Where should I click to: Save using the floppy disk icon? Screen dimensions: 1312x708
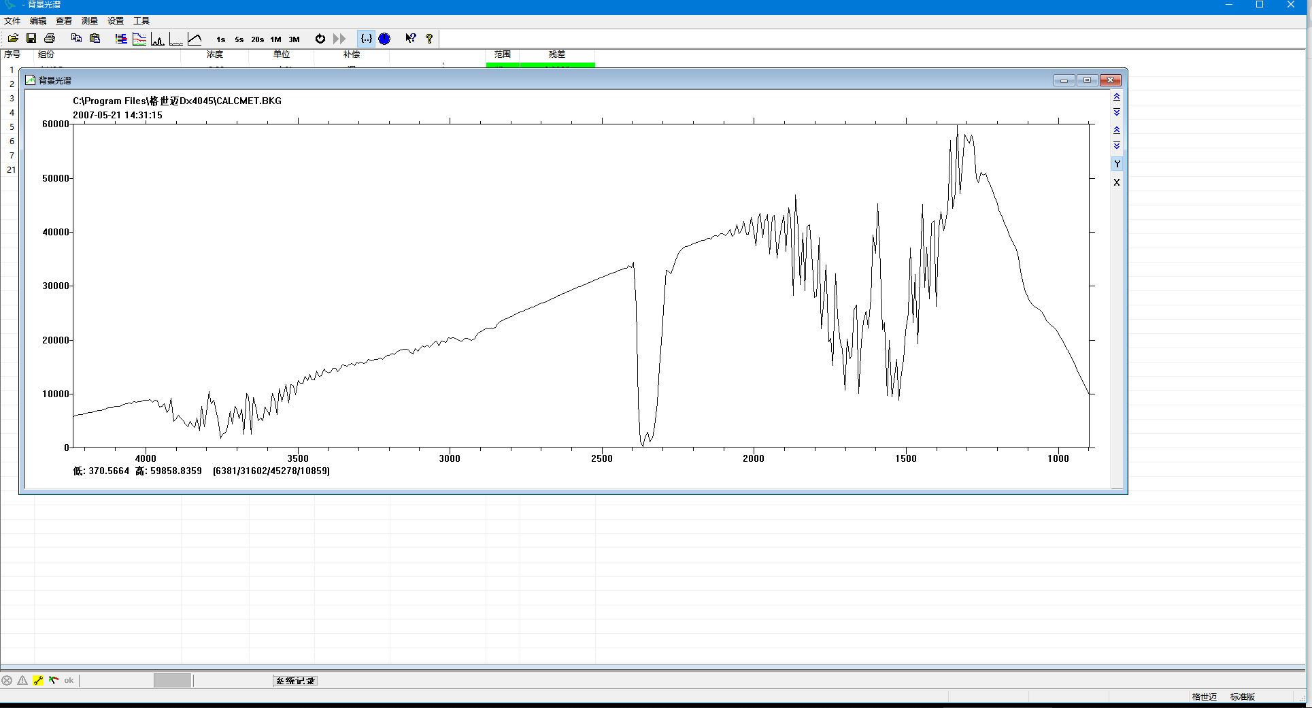(31, 39)
